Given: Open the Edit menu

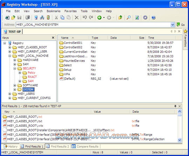Looking at the screenshot, I should click(x=17, y=11).
